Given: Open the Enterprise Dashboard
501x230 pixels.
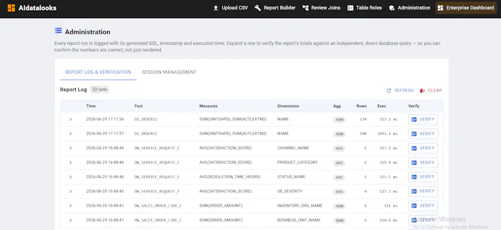Looking at the screenshot, I should 466,8.
